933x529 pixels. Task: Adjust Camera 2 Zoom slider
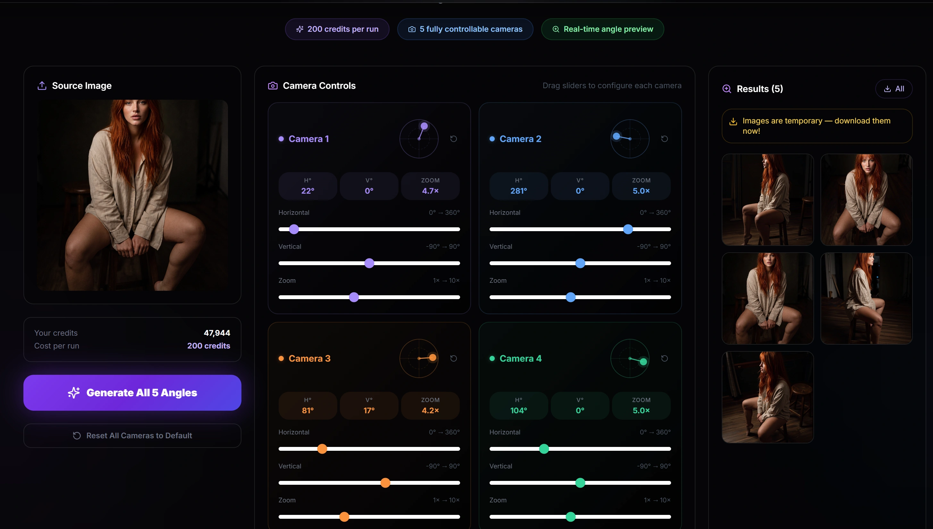(x=580, y=297)
